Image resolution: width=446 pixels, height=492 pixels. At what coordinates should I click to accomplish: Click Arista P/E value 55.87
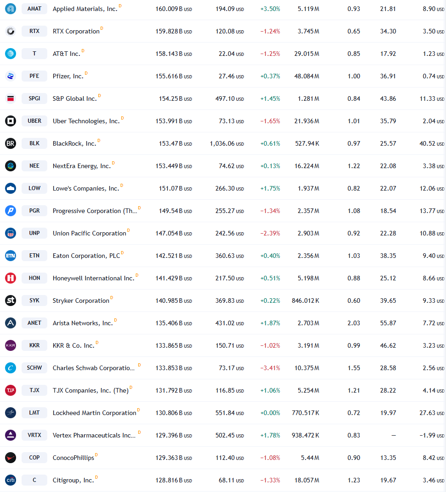tap(388, 323)
